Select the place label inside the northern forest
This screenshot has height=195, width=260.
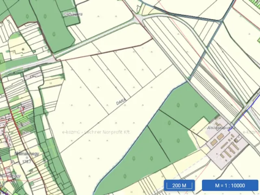[x=73, y=14]
